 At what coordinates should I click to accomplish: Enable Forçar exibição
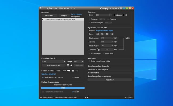pos(89,23)
